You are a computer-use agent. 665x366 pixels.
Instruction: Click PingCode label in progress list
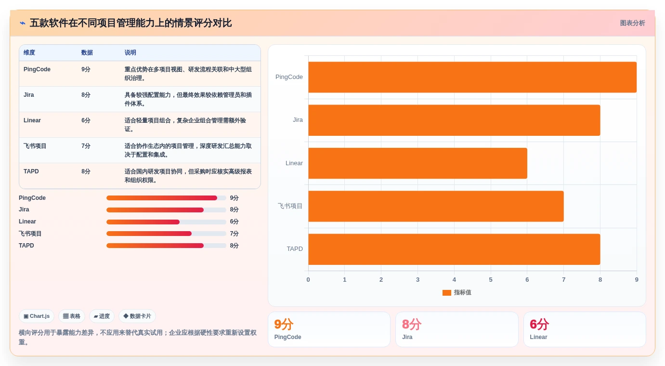(32, 198)
